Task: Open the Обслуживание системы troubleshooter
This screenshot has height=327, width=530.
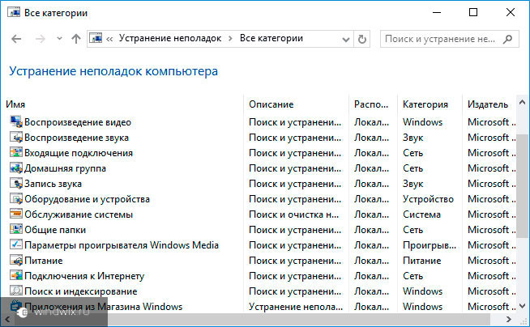Action: pos(79,214)
